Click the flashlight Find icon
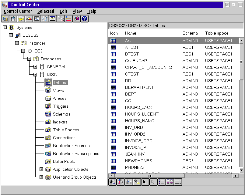This screenshot has height=195, width=245. [137, 182]
